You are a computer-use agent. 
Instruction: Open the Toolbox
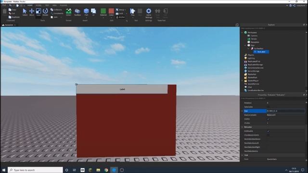(77, 12)
